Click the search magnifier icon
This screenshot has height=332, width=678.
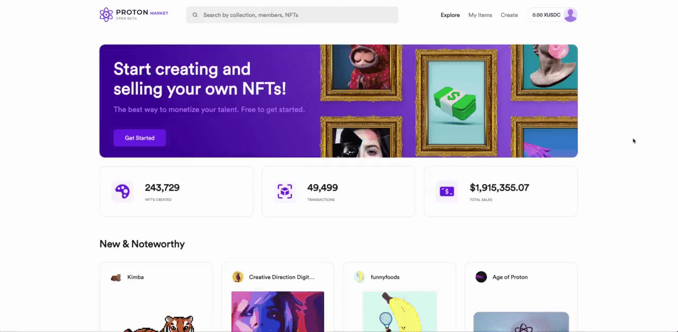point(195,15)
